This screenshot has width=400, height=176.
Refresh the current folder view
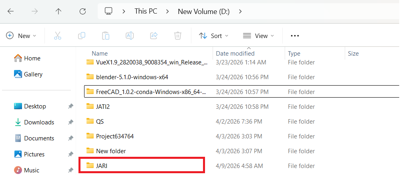pos(82,12)
